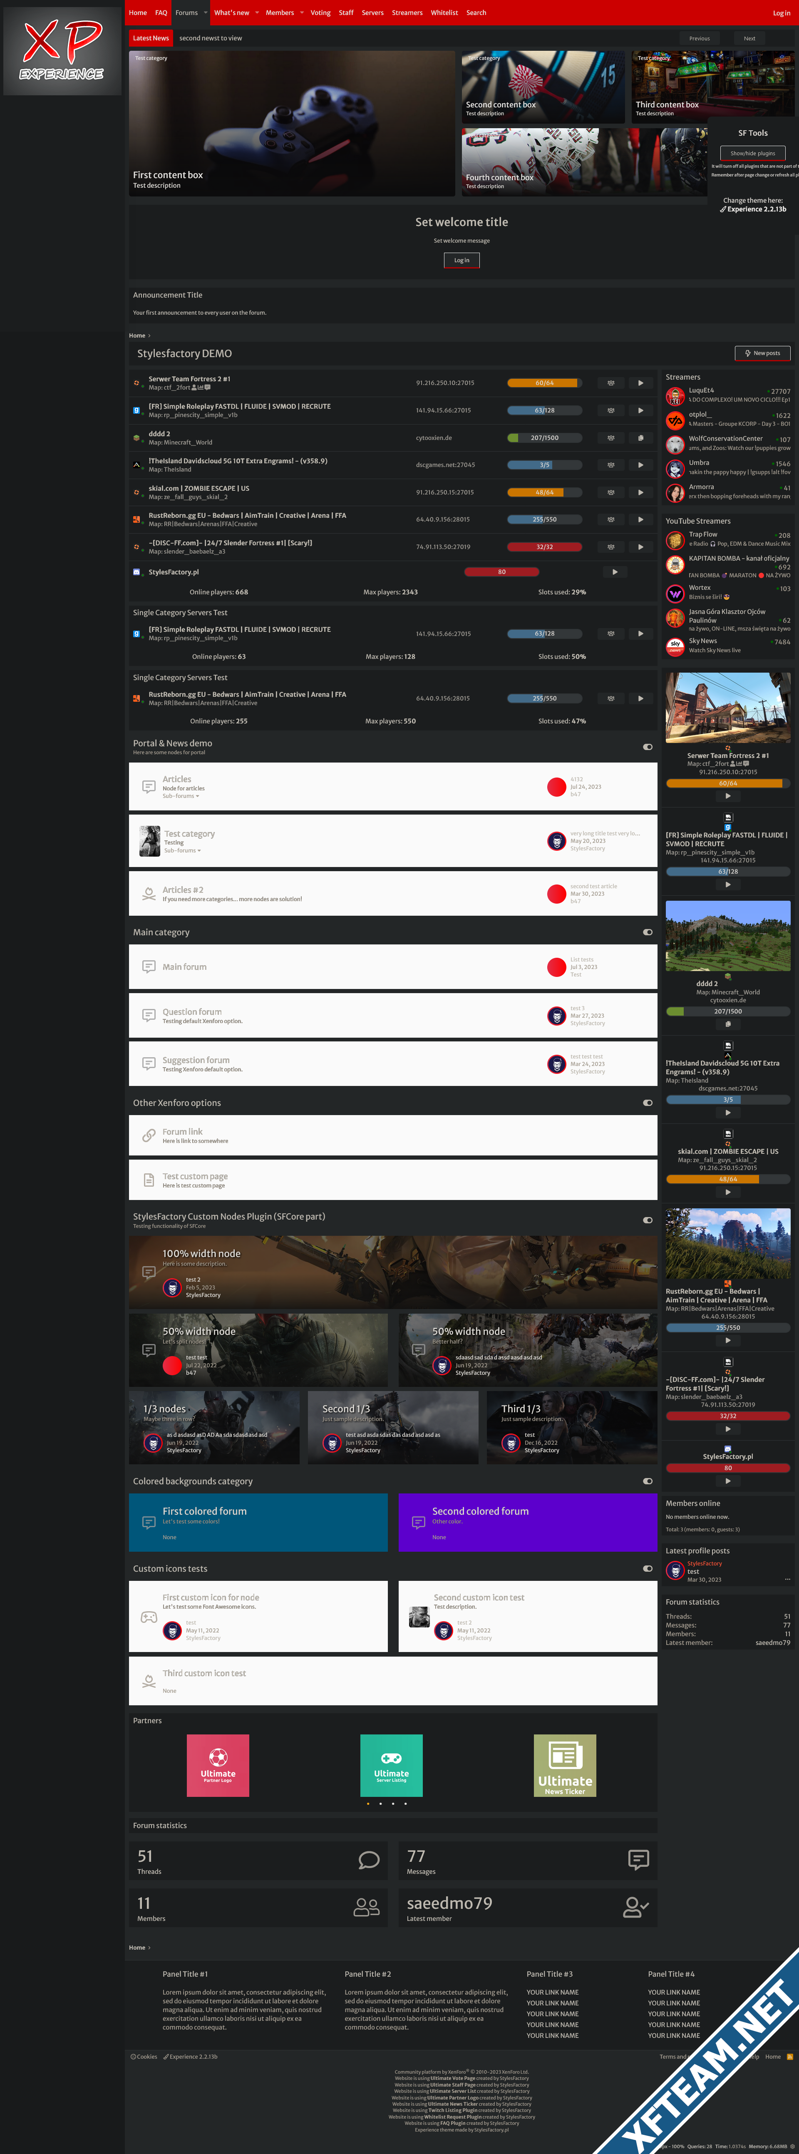
Task: Open Sky News channel icon
Action: click(x=675, y=646)
